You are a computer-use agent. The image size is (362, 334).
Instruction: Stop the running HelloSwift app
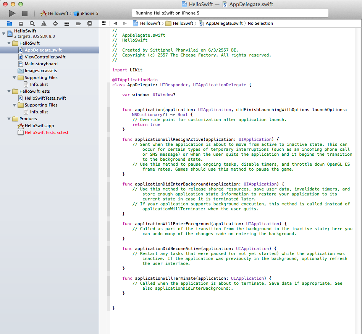tap(25, 13)
